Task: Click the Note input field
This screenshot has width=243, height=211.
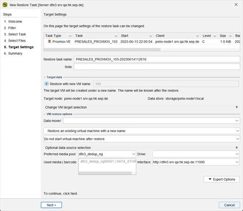Action: click(x=157, y=67)
